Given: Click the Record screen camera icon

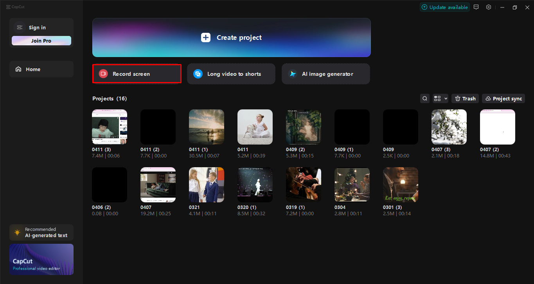Looking at the screenshot, I should [x=103, y=74].
